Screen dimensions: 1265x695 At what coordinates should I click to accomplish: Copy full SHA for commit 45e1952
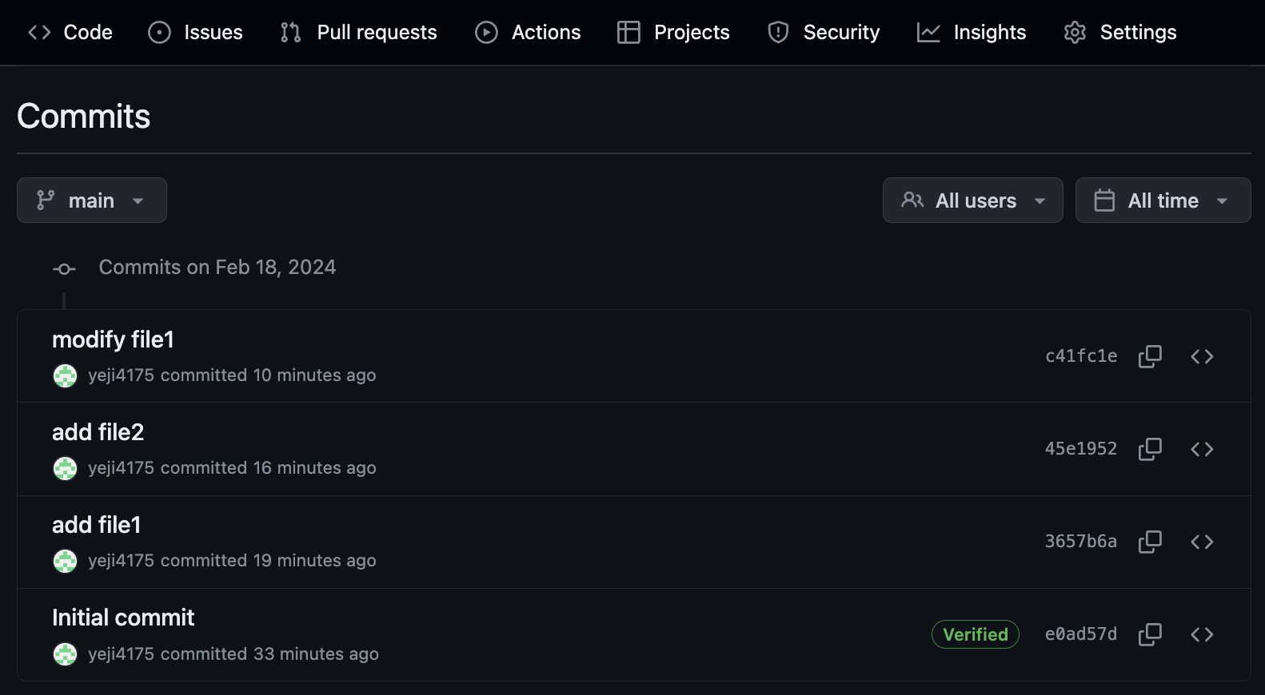(1150, 449)
